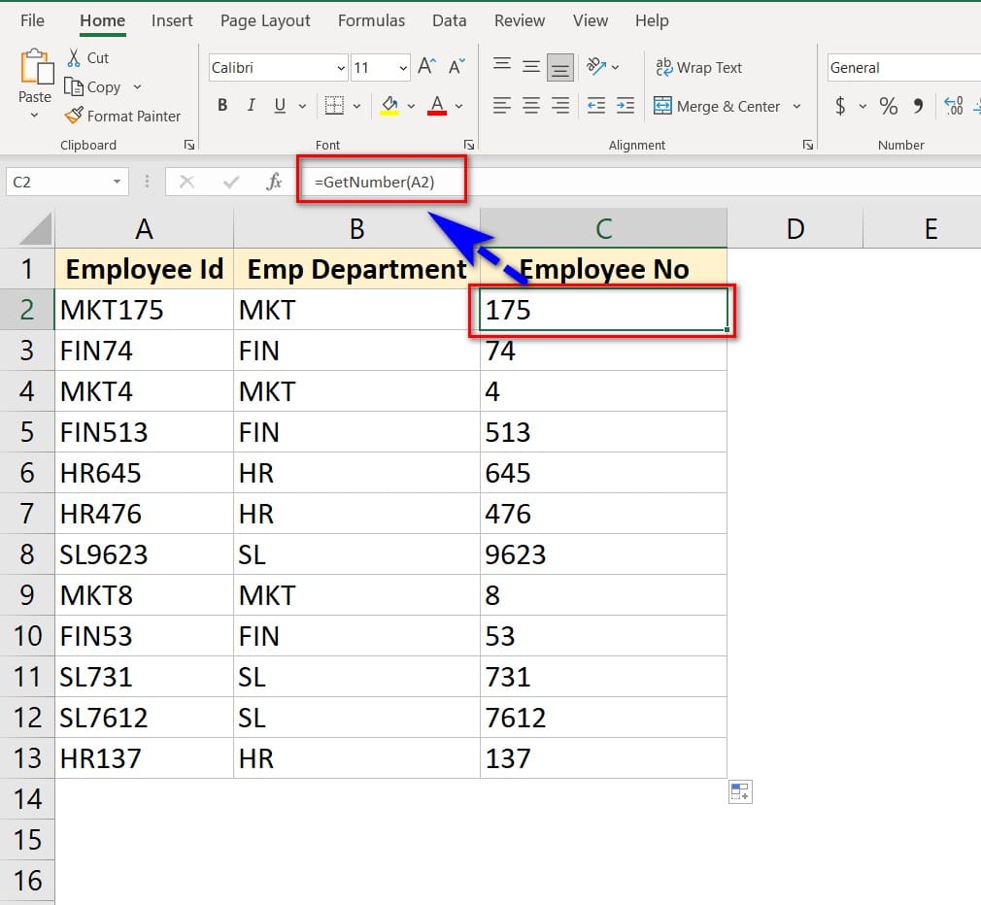Switch to the Formulas tab
This screenshot has width=981, height=905.
click(371, 19)
